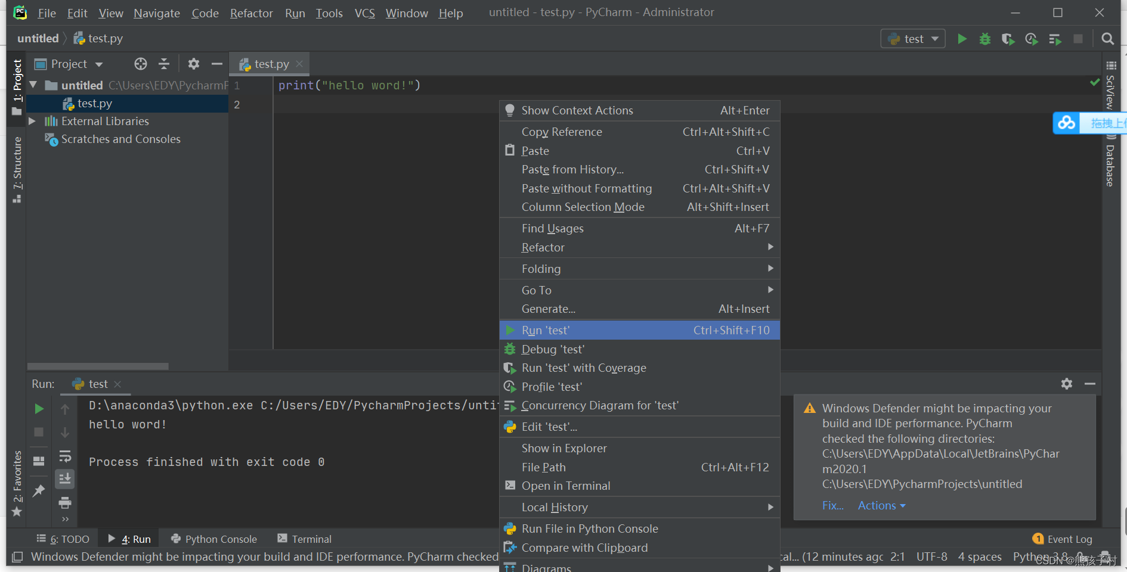Open the Actions dropdown in Defender notification

[x=881, y=505]
